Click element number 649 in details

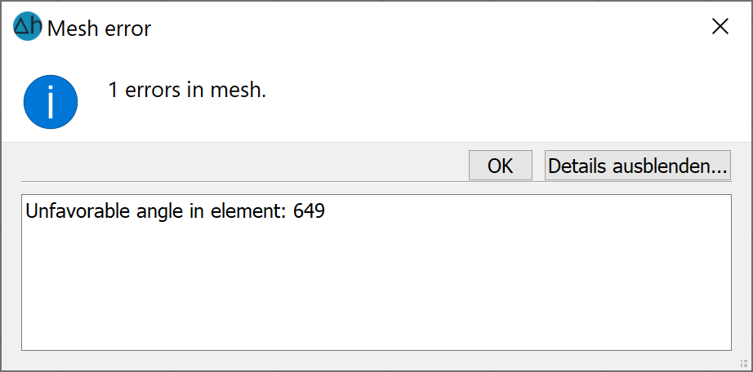(x=310, y=210)
